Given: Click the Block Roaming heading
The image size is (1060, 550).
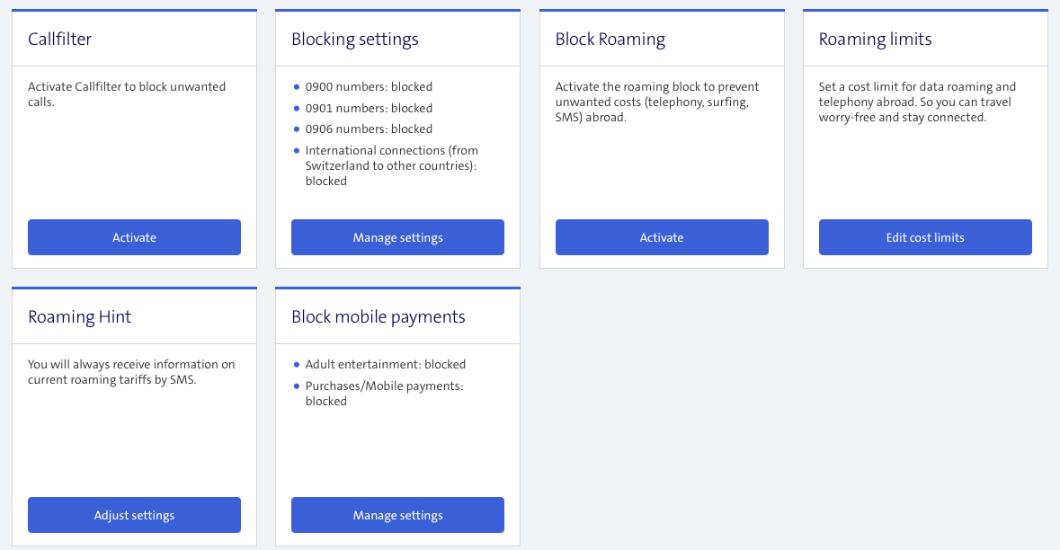Looking at the screenshot, I should coord(610,40).
